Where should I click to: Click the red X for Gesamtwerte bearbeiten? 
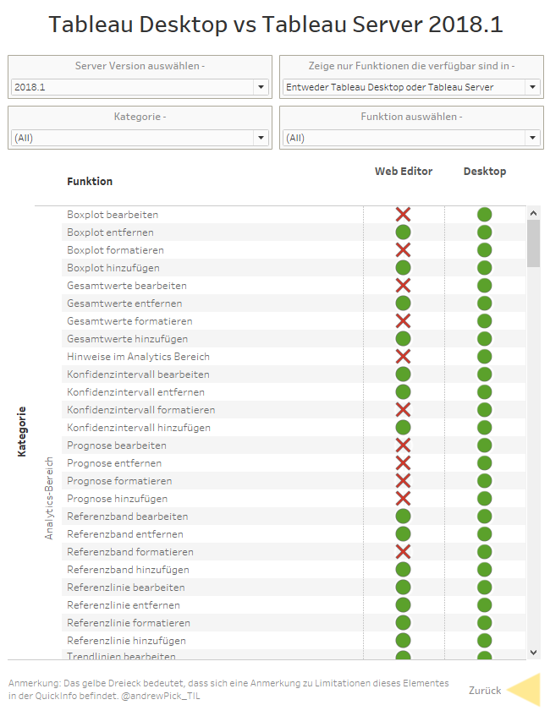click(403, 286)
